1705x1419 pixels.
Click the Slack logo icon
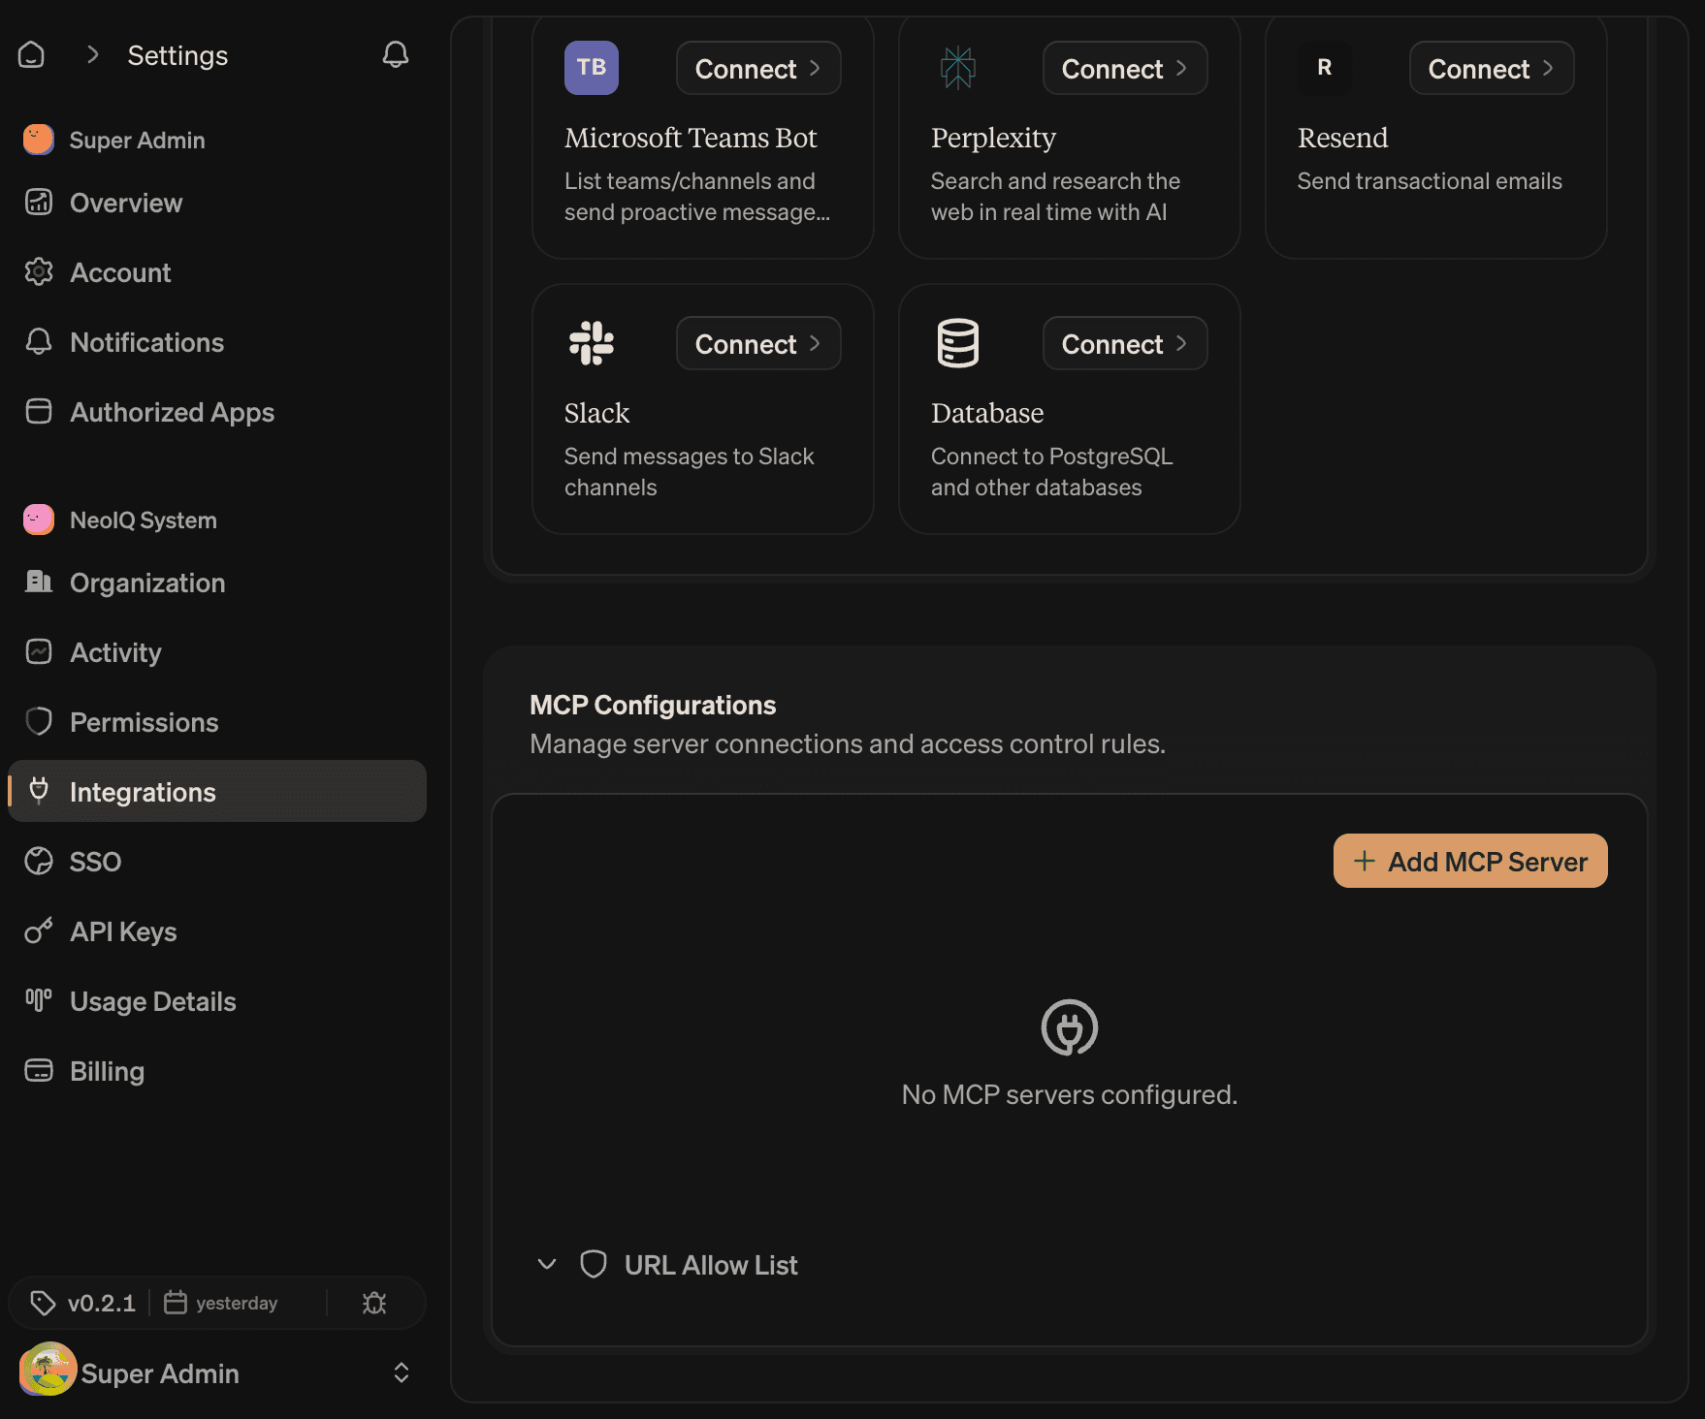tap(592, 343)
